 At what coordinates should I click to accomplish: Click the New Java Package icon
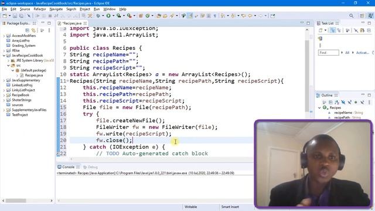141,16
